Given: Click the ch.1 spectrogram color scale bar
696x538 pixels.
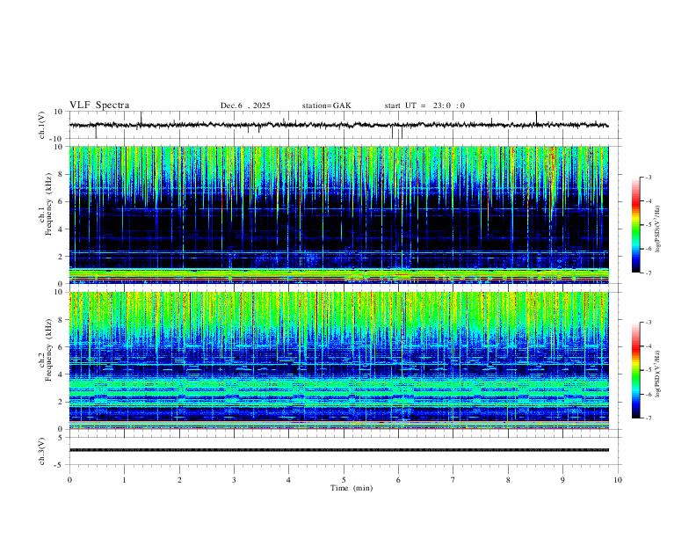Looking at the screenshot, I should click(635, 225).
